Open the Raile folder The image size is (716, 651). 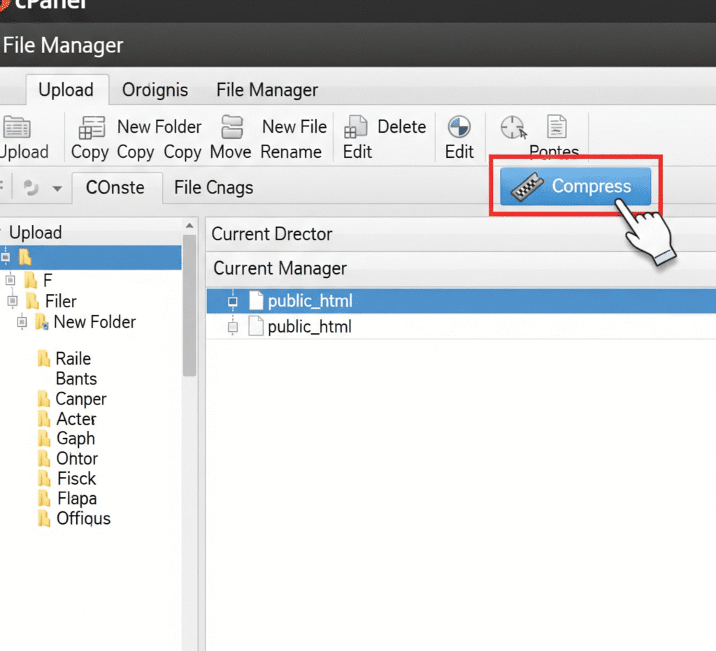(73, 358)
